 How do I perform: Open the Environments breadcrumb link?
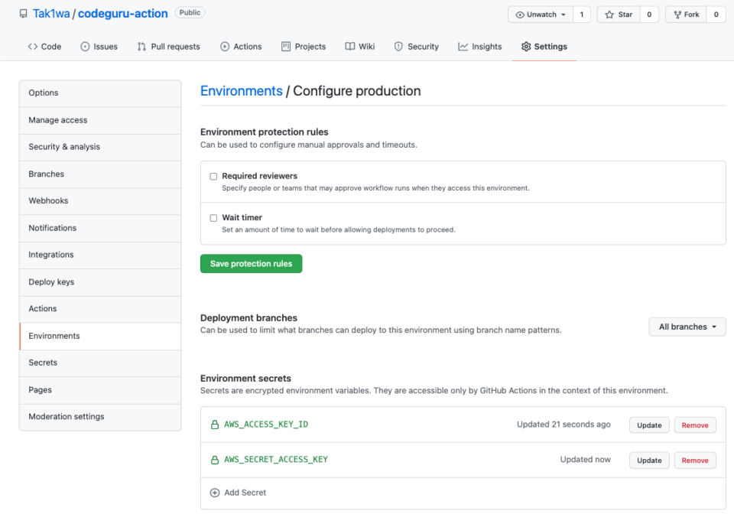pyautogui.click(x=241, y=90)
